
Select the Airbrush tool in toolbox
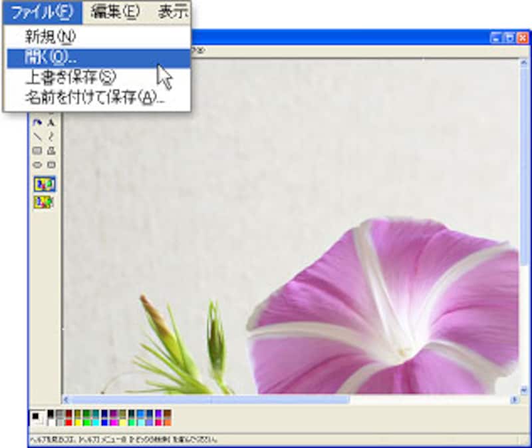pos(37,122)
